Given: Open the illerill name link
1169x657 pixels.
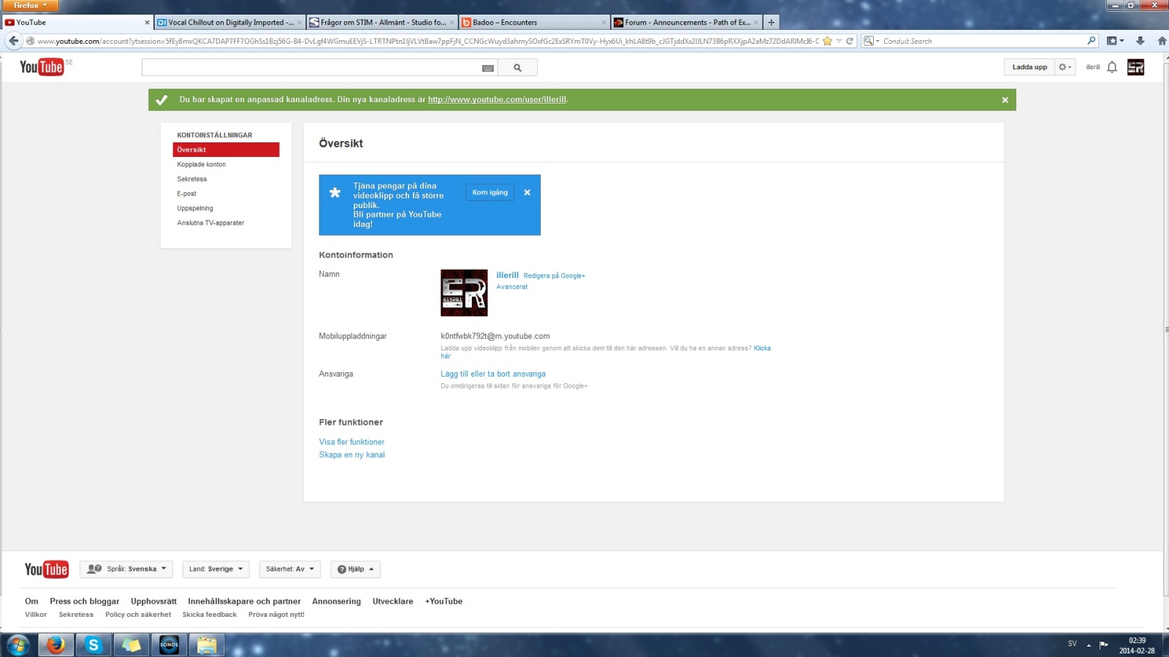Looking at the screenshot, I should coord(507,275).
